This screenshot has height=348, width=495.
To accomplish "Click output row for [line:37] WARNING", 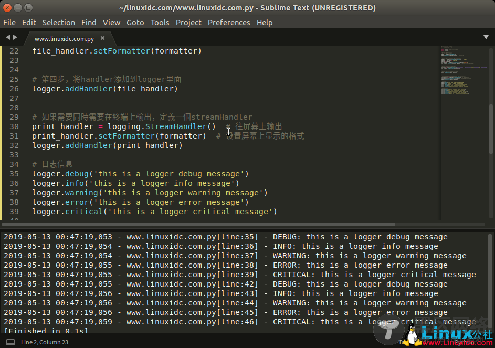I will [235, 256].
